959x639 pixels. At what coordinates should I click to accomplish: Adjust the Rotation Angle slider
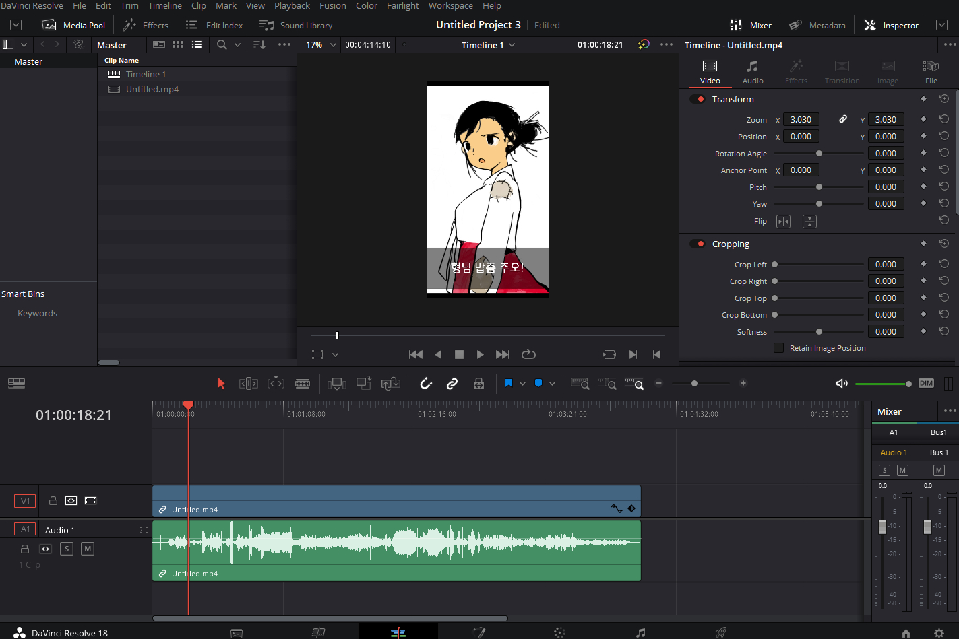[x=819, y=154]
